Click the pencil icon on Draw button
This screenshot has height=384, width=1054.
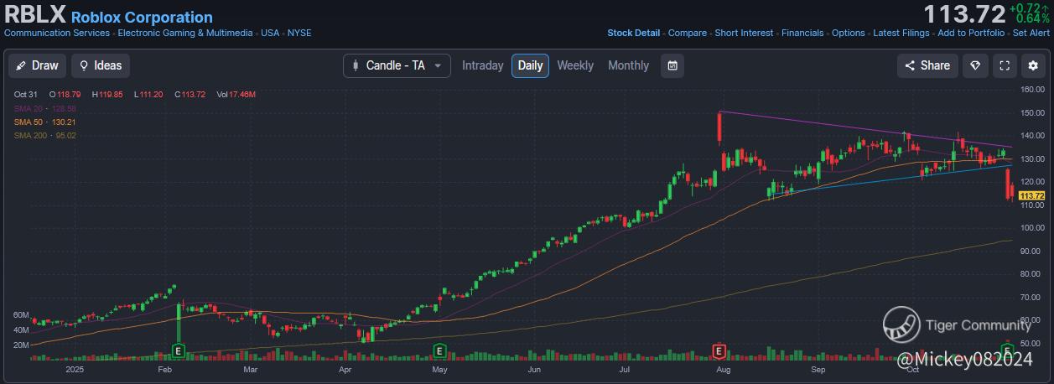[x=21, y=65]
